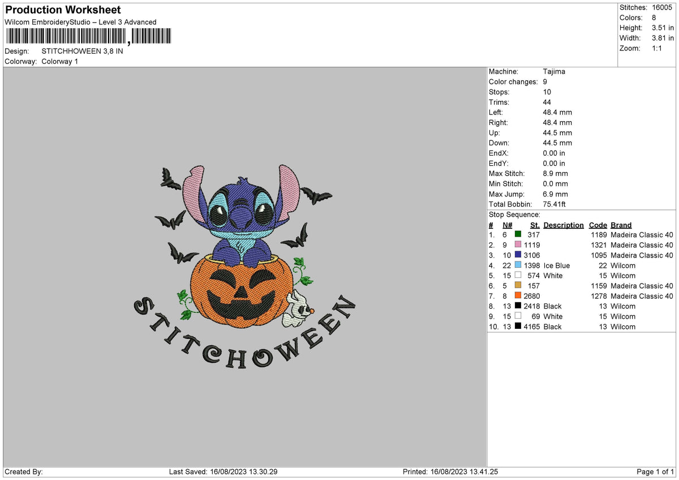Click the Production Worksheet title
Viewport: 679px width, 480px height.
tap(63, 10)
